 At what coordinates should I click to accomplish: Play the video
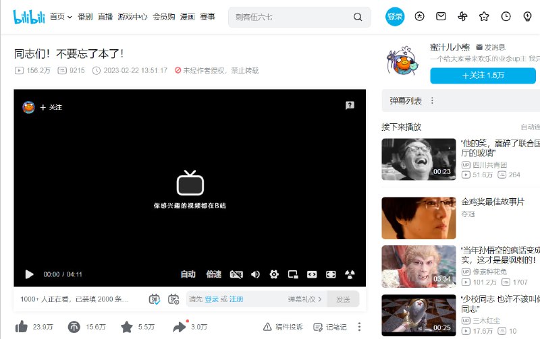[x=29, y=274]
